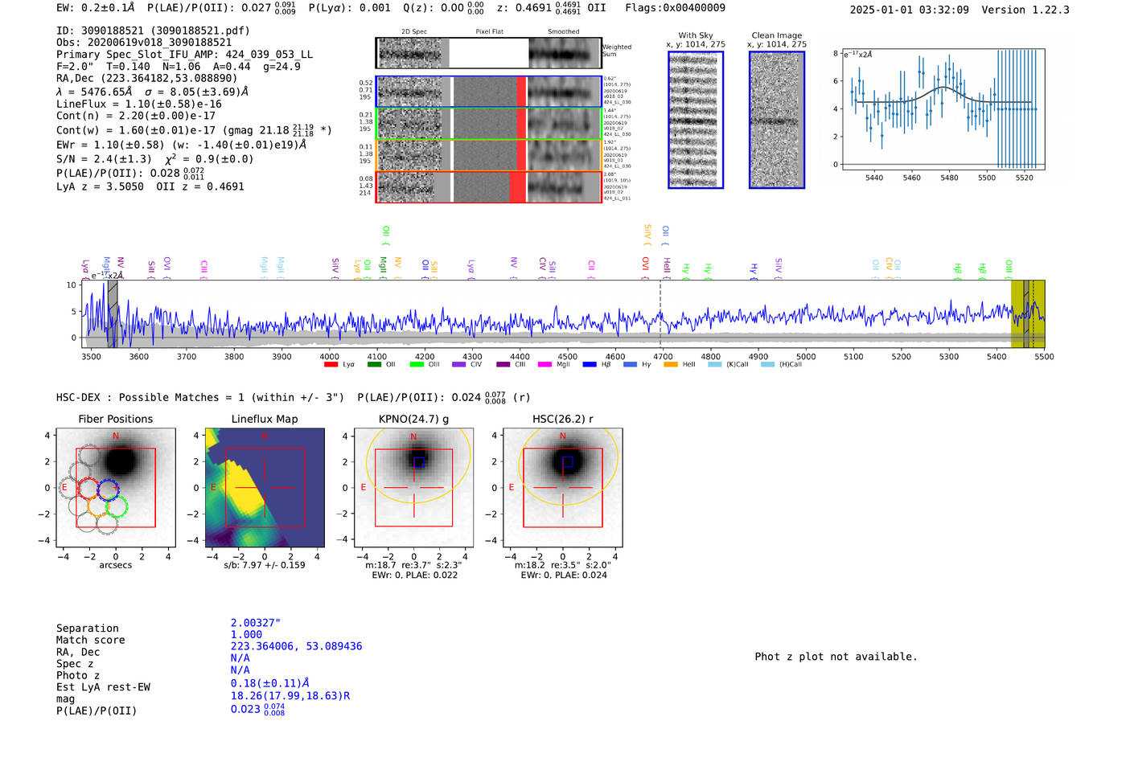Click the KPNO(24.7) g image
The image size is (1126, 766).
[413, 487]
